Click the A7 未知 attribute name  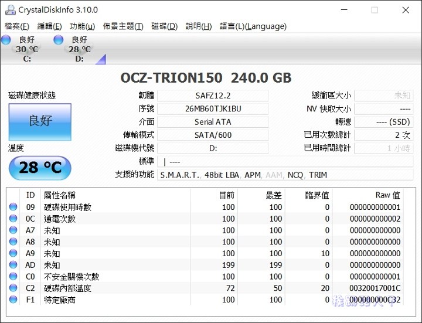tap(52, 230)
